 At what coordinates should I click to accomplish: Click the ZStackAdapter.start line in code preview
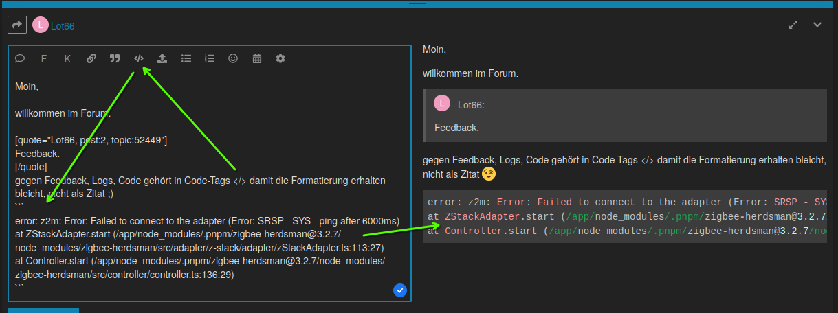[x=626, y=216]
